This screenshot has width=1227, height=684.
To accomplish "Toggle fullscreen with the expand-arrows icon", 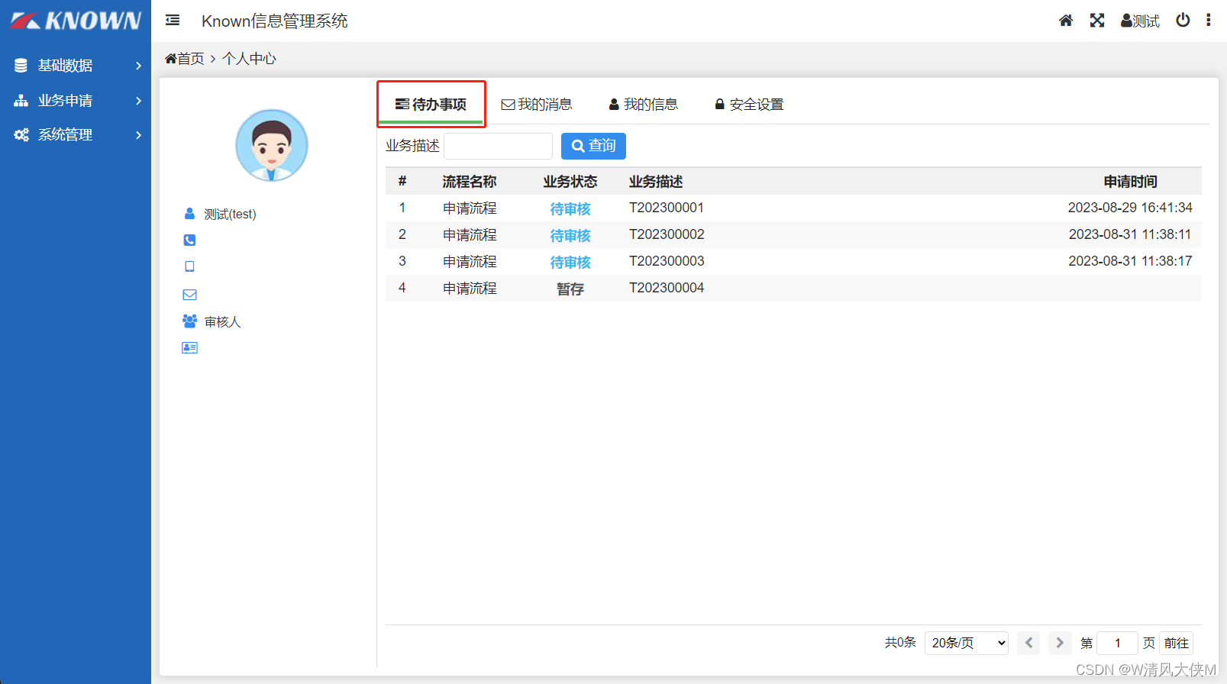I will [1097, 21].
